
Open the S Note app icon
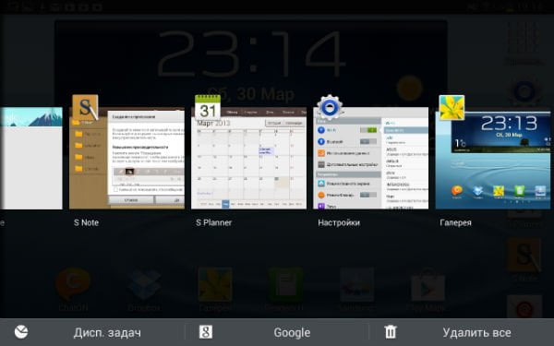[x=85, y=107]
